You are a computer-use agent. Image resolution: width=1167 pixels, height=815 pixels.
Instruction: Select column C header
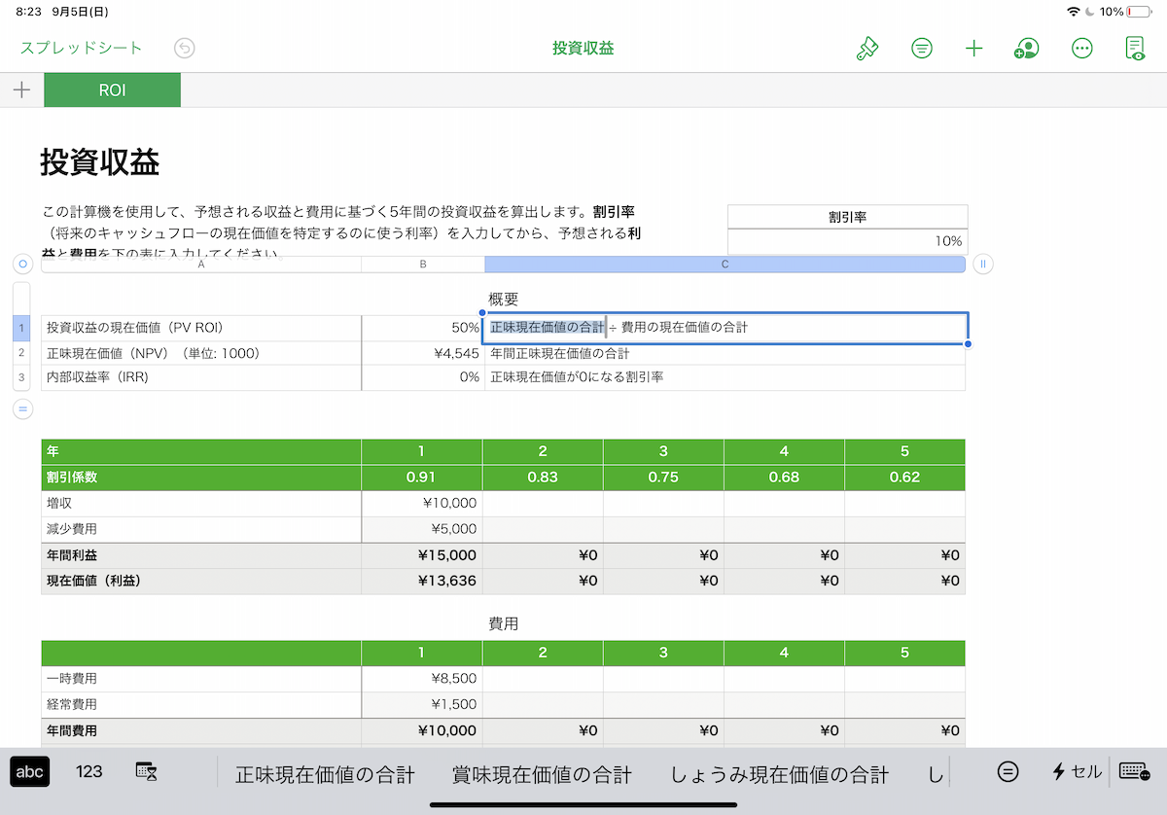tap(725, 265)
